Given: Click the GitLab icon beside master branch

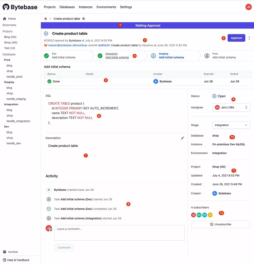Looking at the screenshot, I should tap(46, 45).
